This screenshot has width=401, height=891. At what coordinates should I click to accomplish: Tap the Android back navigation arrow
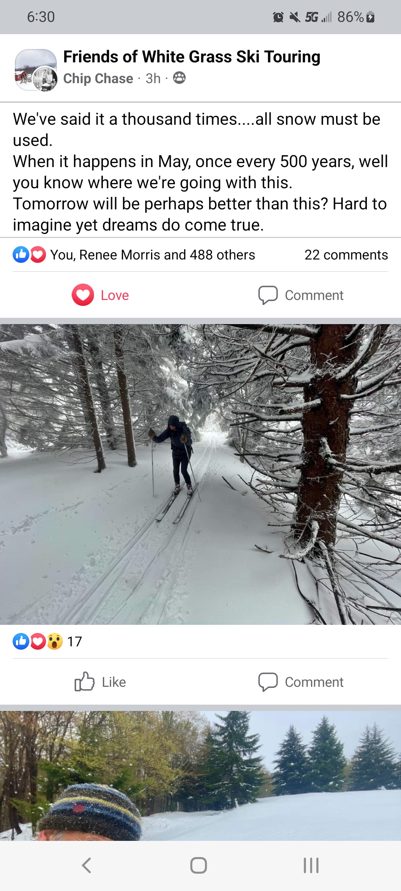(87, 865)
